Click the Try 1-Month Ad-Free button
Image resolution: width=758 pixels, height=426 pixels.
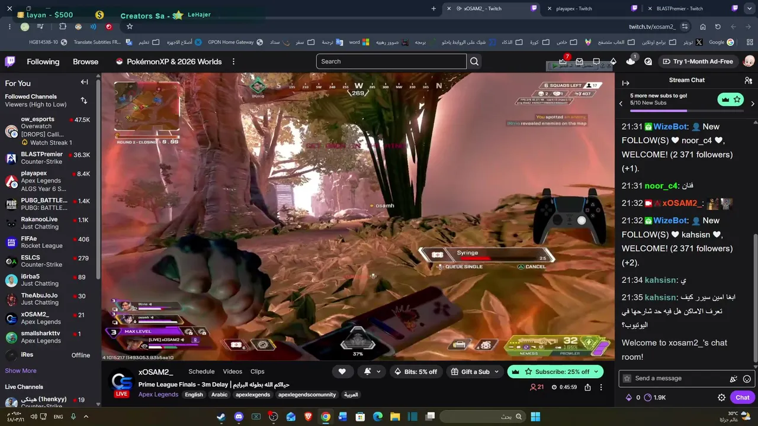pos(697,62)
